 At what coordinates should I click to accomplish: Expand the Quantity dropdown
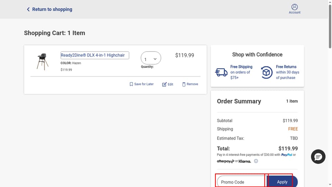(151, 58)
